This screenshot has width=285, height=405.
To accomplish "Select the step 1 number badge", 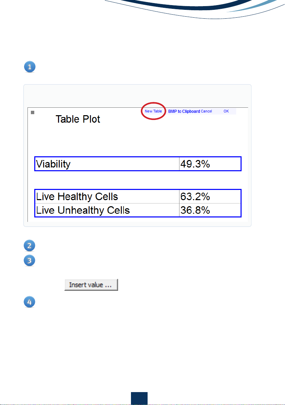I will pos(30,67).
